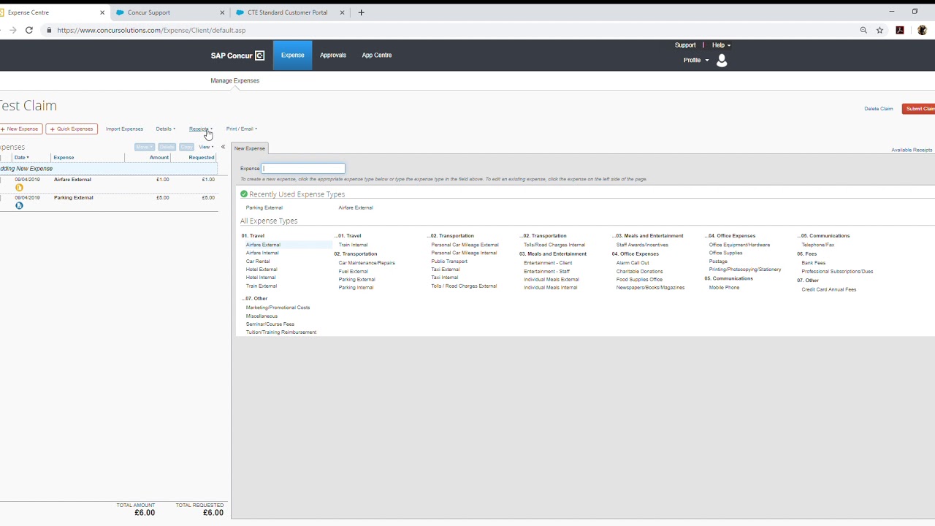Select Hotel External expense type
The height and width of the screenshot is (526, 935).
tap(262, 270)
